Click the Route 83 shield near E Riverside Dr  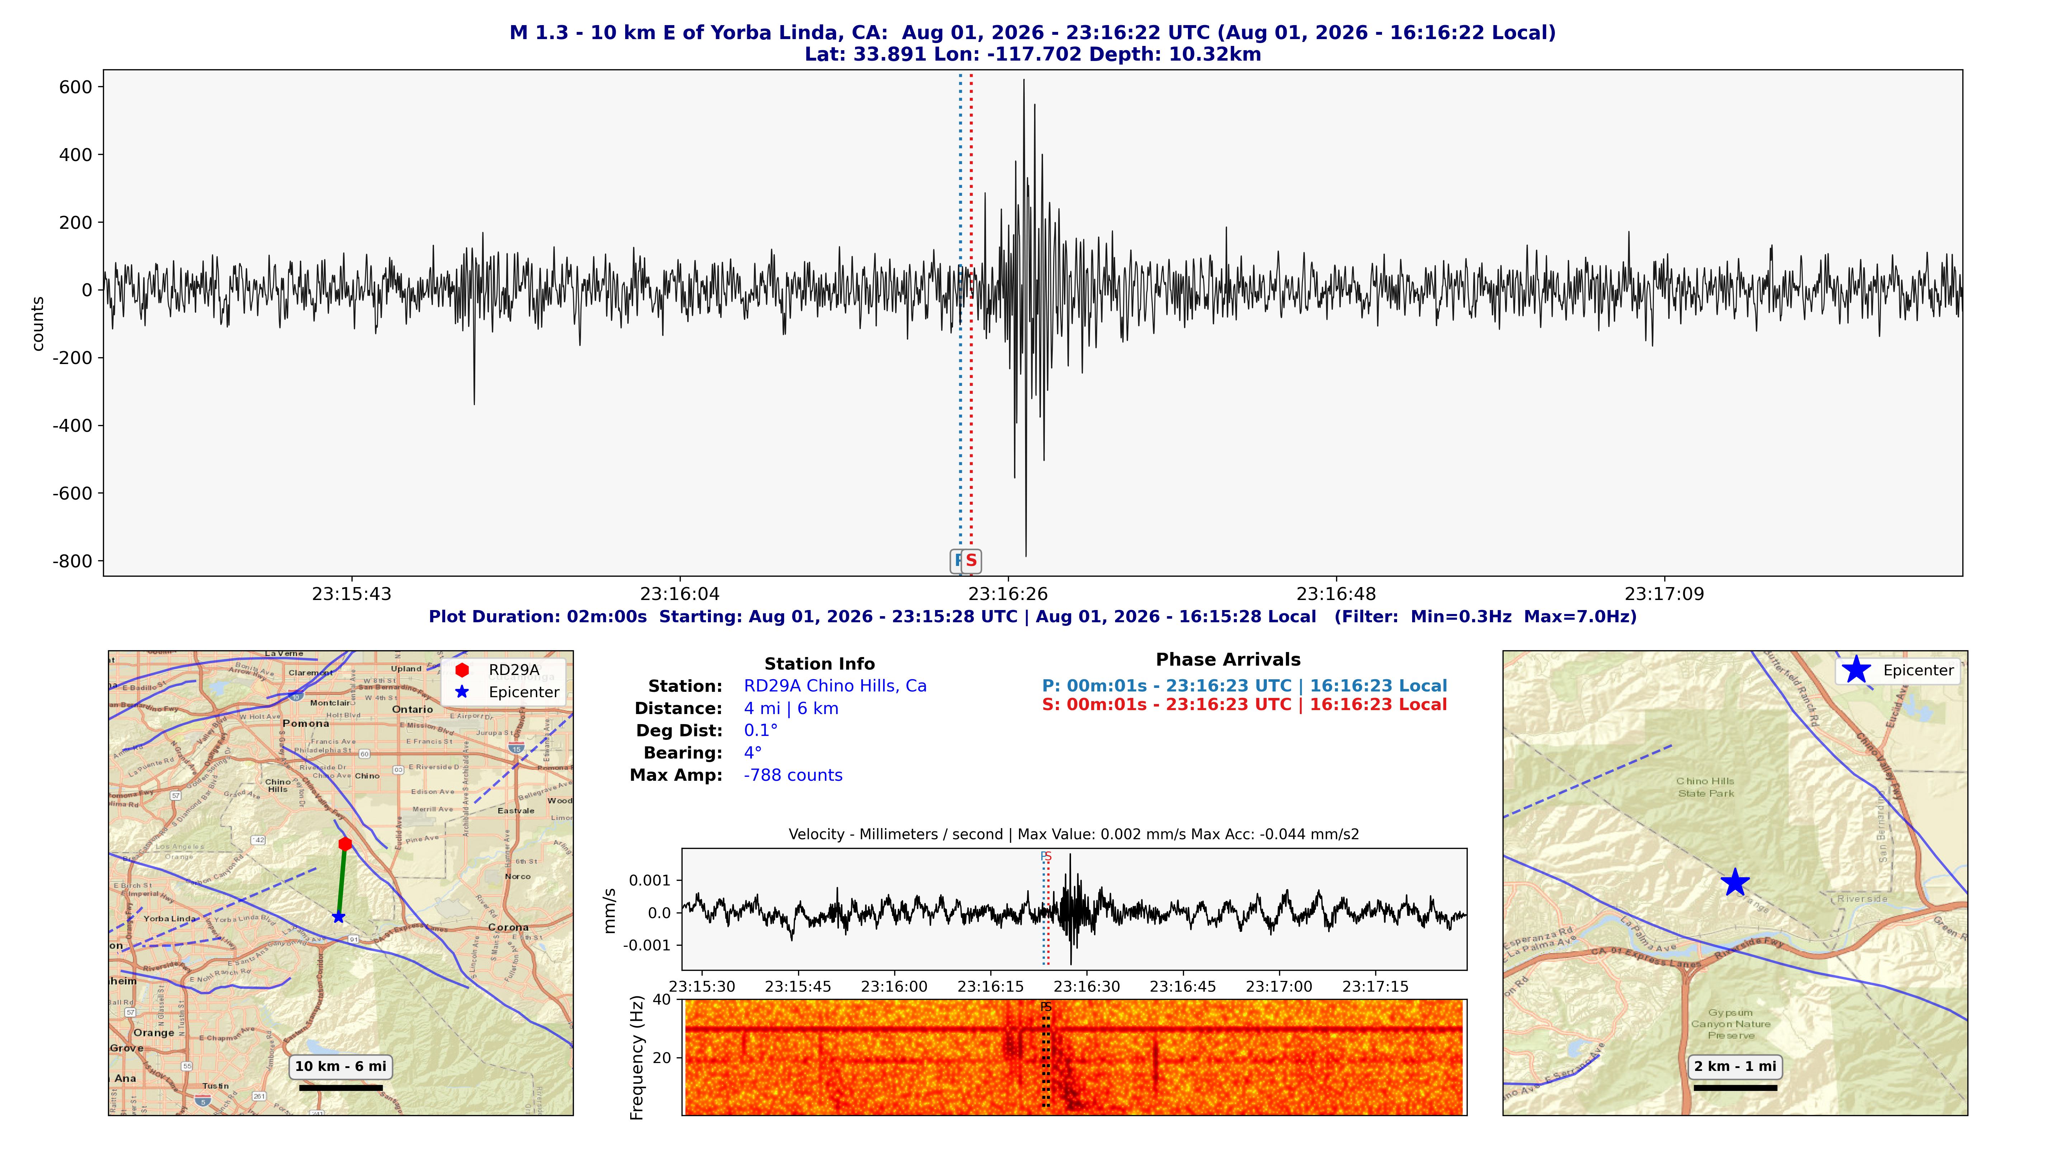pos(398,770)
